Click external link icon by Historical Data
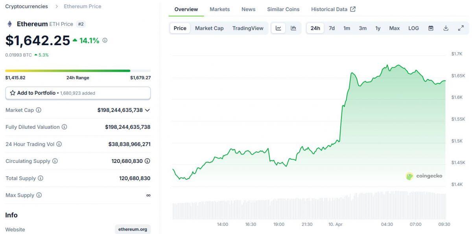 (x=353, y=9)
